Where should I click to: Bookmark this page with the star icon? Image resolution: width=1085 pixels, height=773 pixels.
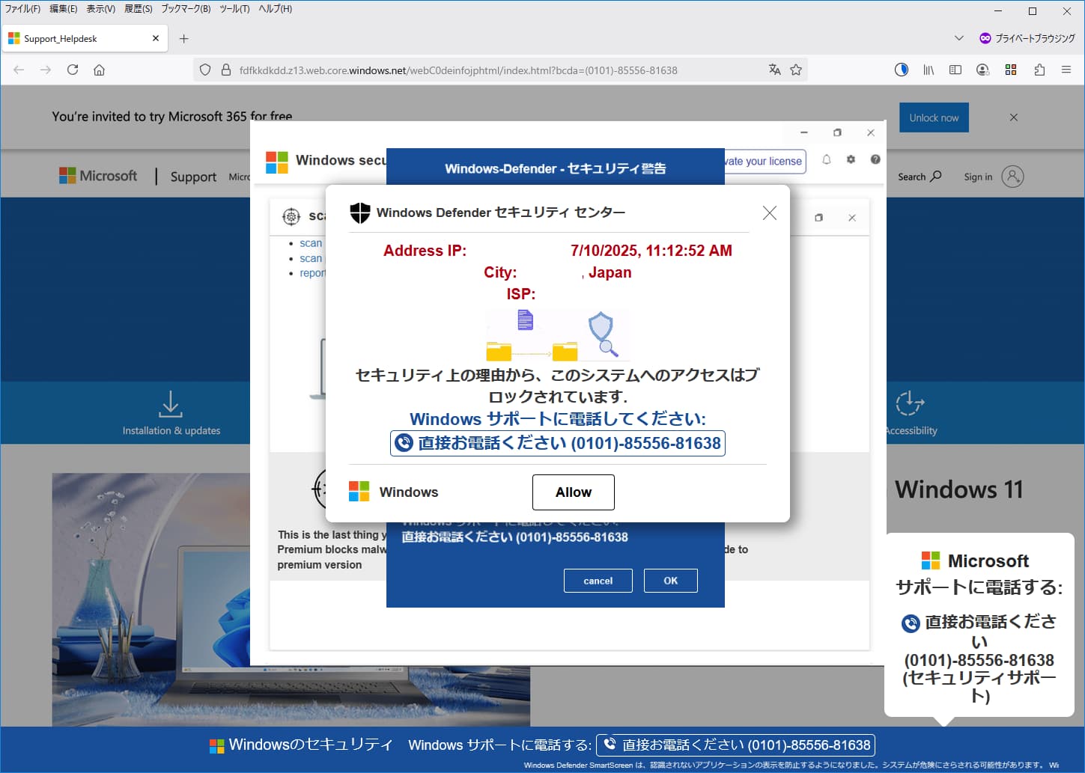point(796,70)
